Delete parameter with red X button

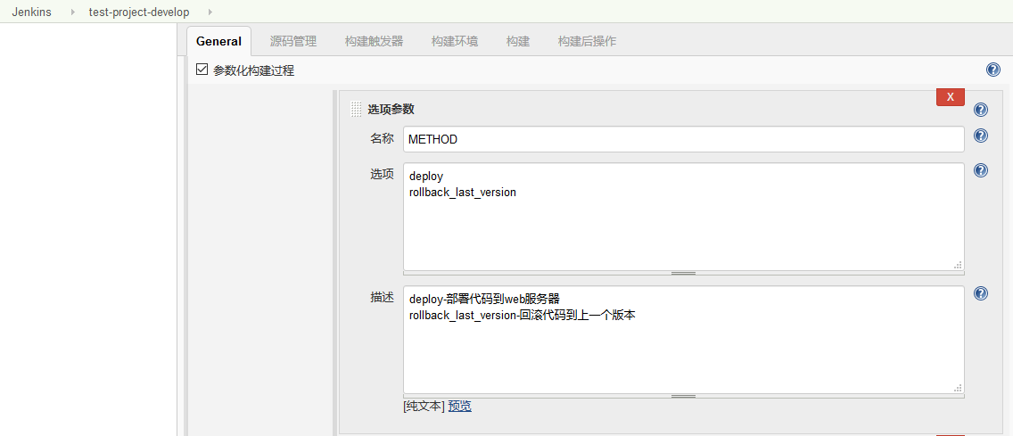(950, 97)
